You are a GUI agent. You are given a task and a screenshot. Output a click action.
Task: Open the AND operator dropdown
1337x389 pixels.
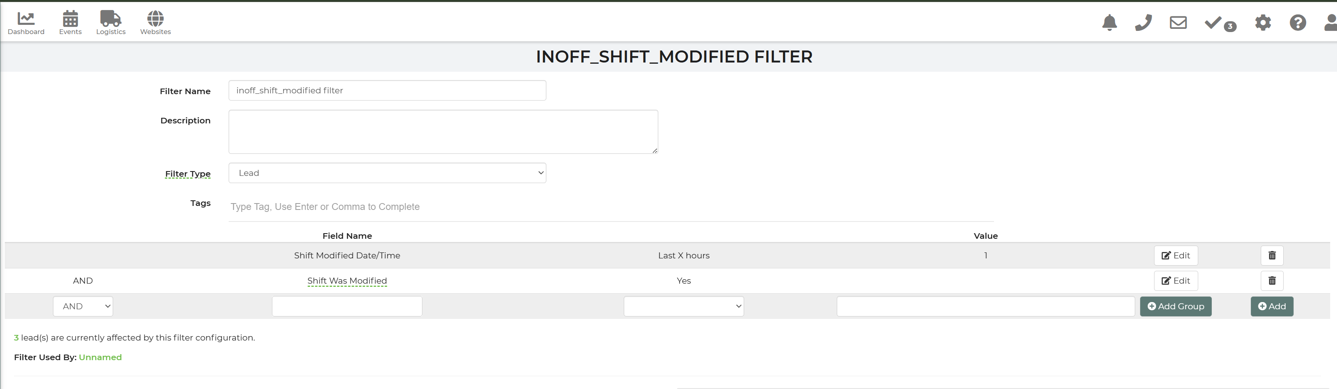click(83, 306)
